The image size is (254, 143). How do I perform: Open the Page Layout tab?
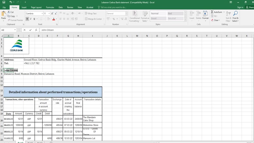click(x=36, y=7)
